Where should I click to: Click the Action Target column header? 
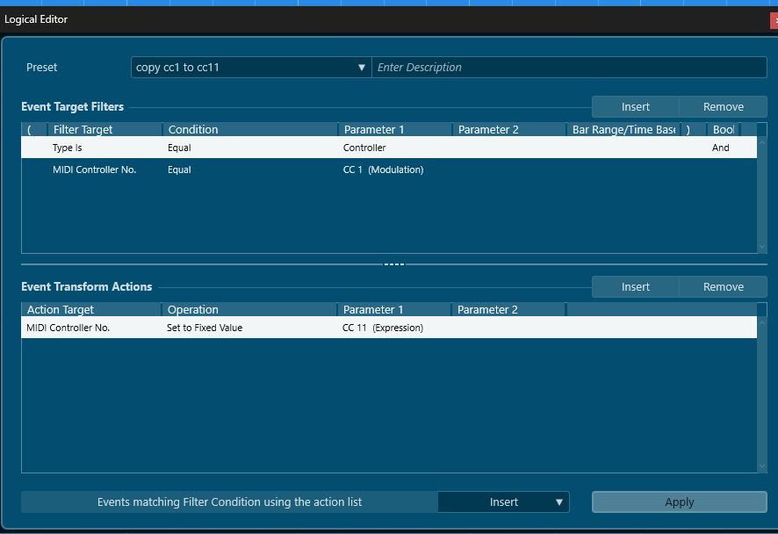[91, 310]
